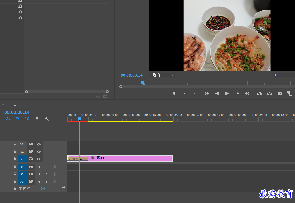Select the 双侧平推门 transition on V1

tap(78, 159)
